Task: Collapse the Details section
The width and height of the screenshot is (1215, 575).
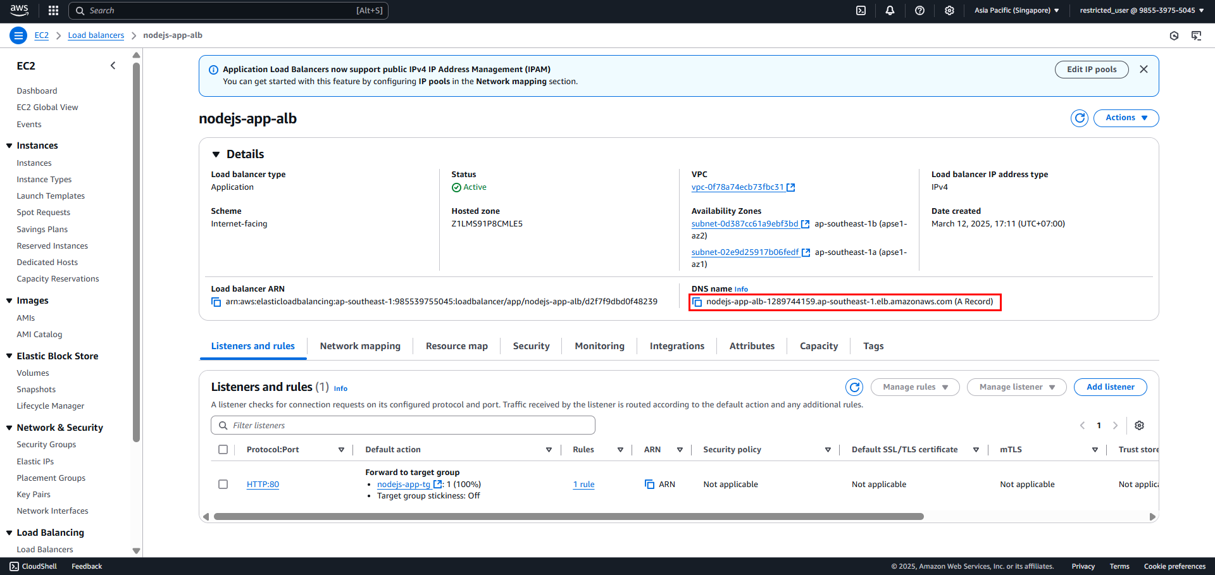Action: pos(216,154)
